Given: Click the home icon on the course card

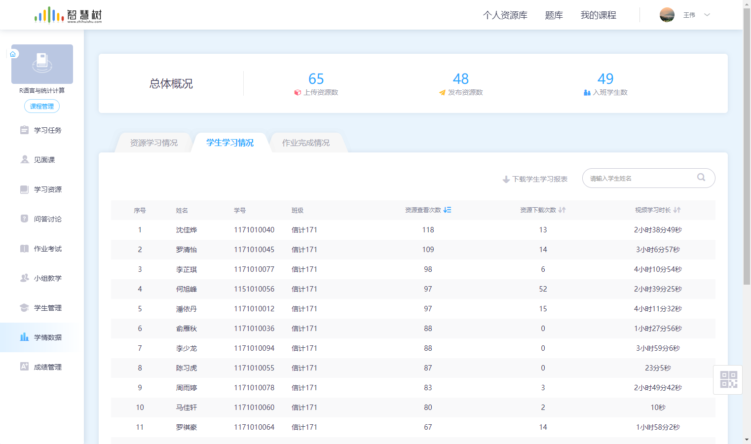Looking at the screenshot, I should point(13,53).
